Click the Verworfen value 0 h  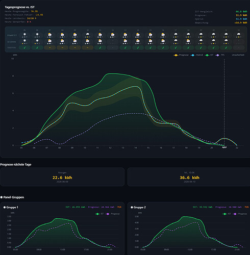click(x=29, y=22)
